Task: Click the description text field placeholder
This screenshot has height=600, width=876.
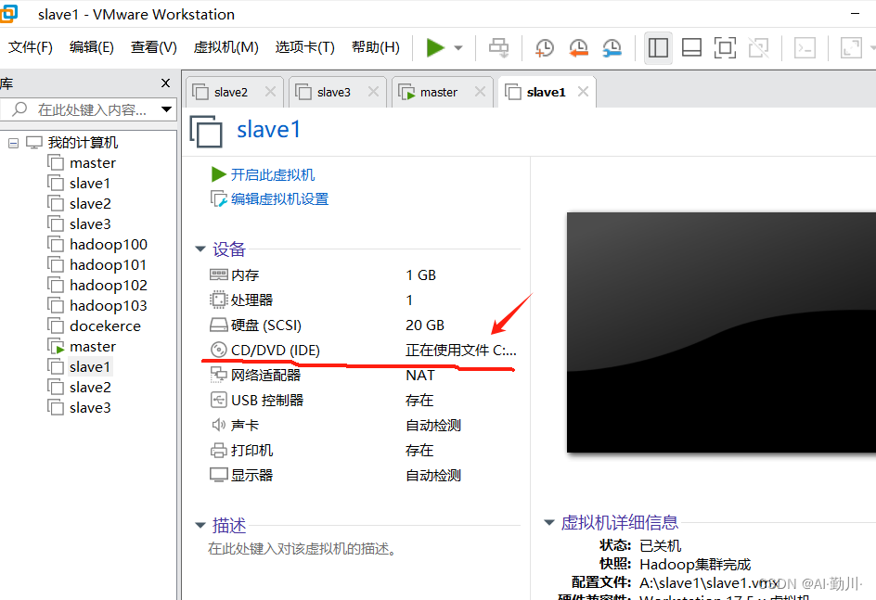Action: pyautogui.click(x=303, y=549)
